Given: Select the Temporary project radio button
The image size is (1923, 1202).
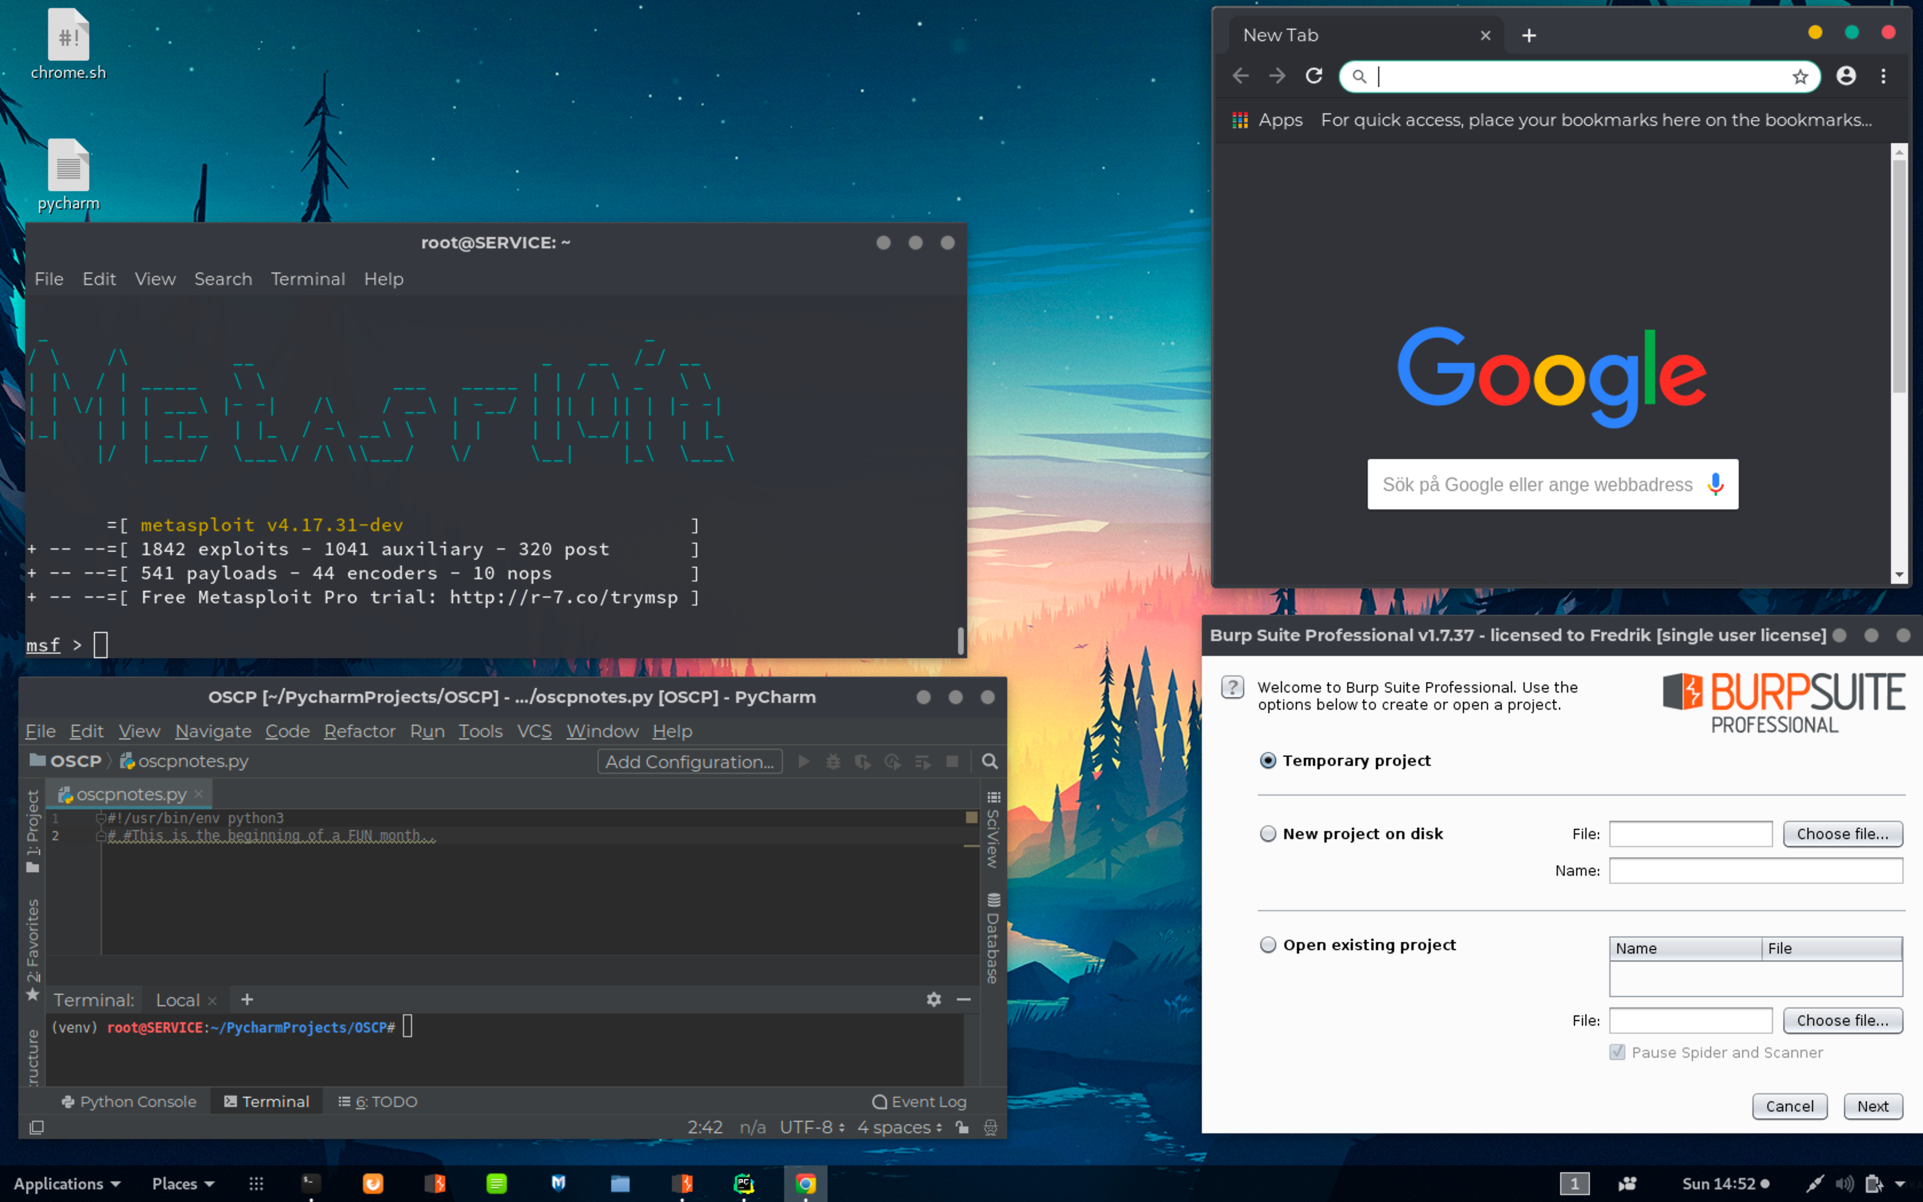Looking at the screenshot, I should pyautogui.click(x=1268, y=761).
